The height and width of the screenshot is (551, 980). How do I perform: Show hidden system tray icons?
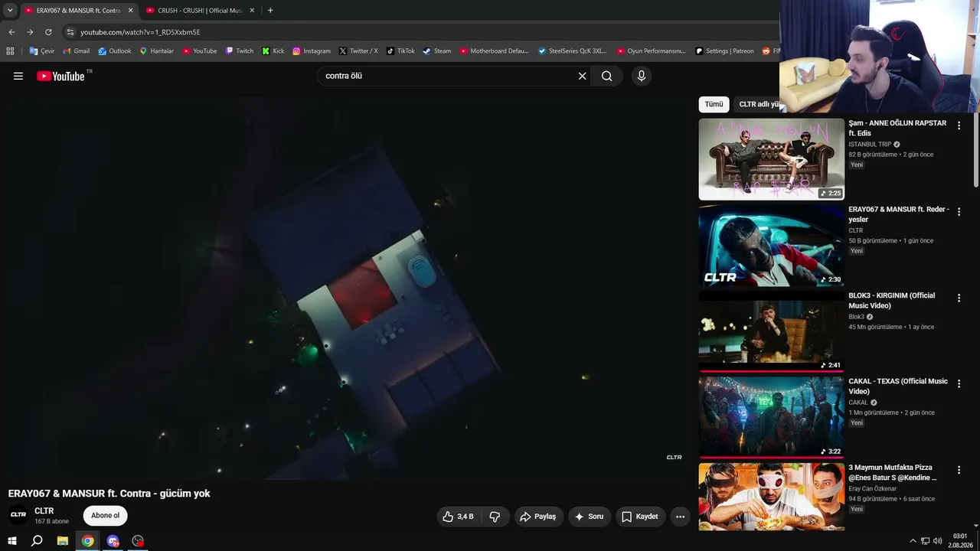click(913, 541)
